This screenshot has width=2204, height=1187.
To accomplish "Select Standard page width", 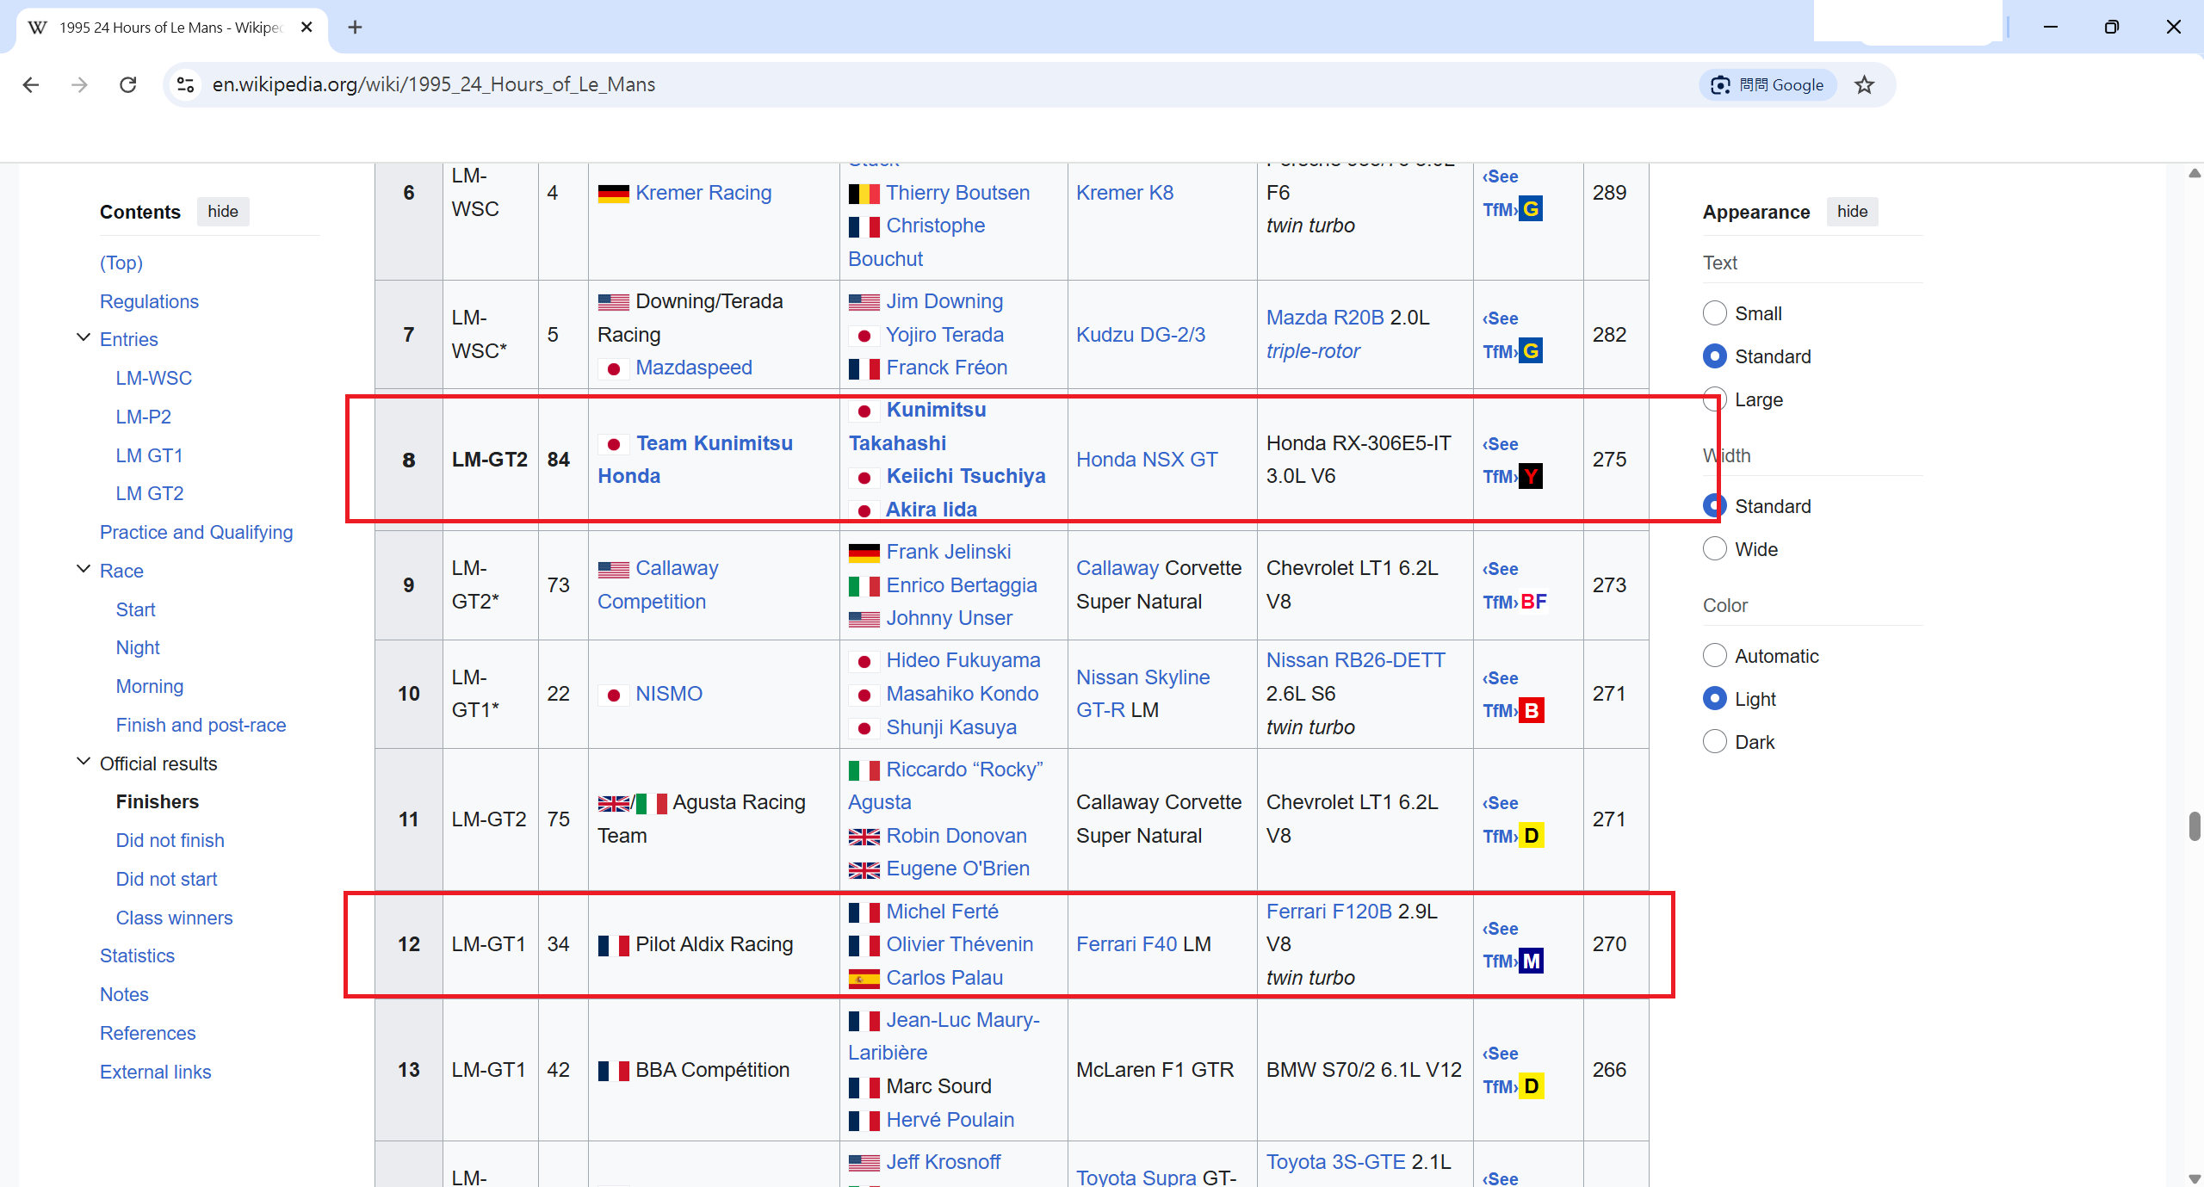I will pos(1715,506).
